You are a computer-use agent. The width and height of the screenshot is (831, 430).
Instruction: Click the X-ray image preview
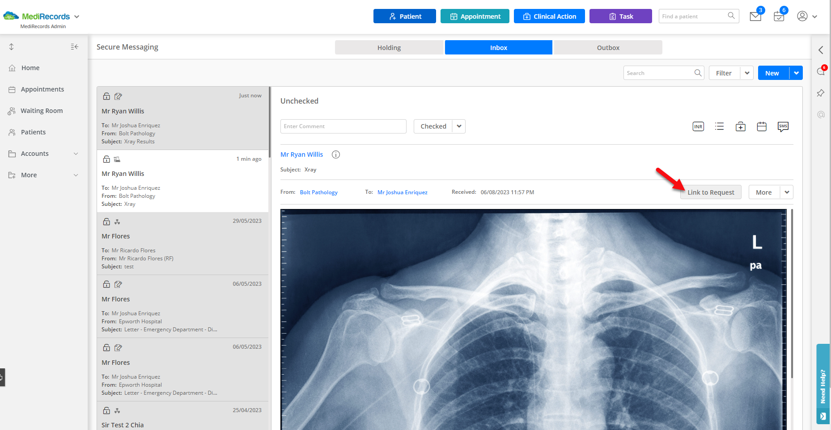point(533,320)
